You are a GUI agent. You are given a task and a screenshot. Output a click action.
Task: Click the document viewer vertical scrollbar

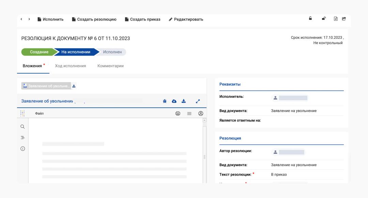(204, 150)
